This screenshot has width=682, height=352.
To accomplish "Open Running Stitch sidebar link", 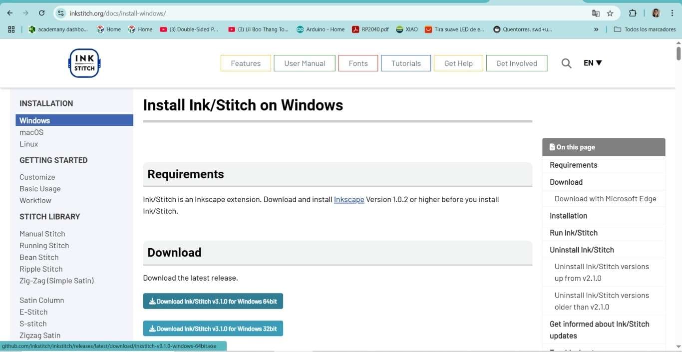I will [x=44, y=246].
